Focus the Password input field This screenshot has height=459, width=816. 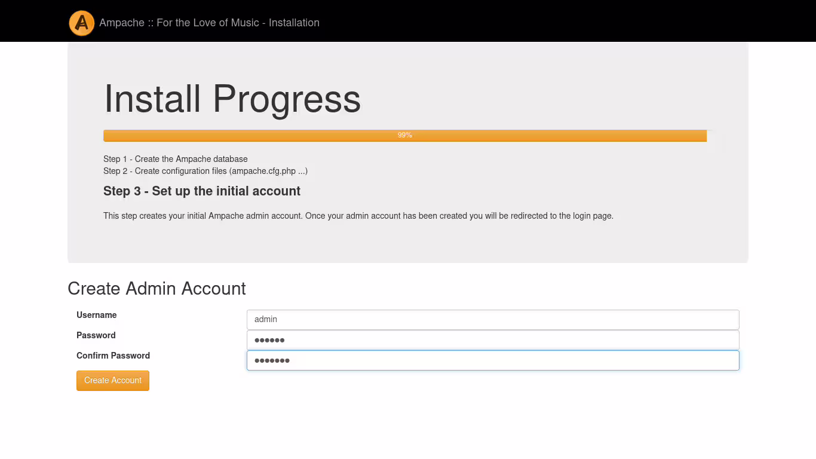click(x=493, y=340)
